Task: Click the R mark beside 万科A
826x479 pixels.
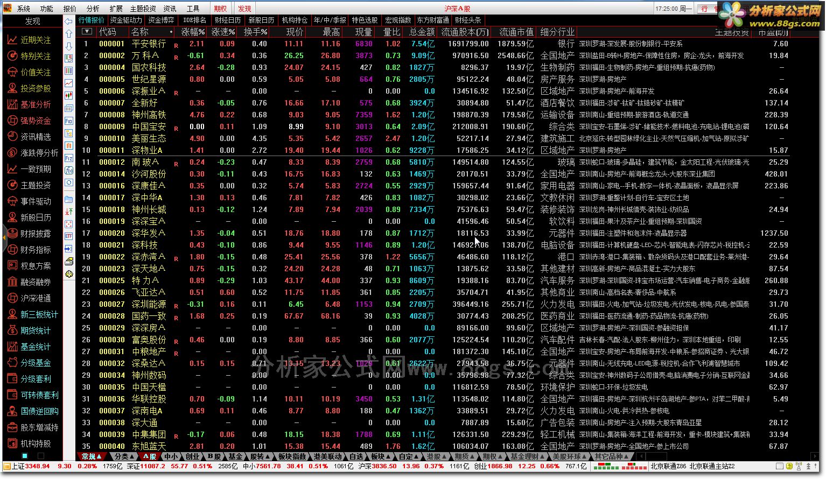Action: click(176, 58)
